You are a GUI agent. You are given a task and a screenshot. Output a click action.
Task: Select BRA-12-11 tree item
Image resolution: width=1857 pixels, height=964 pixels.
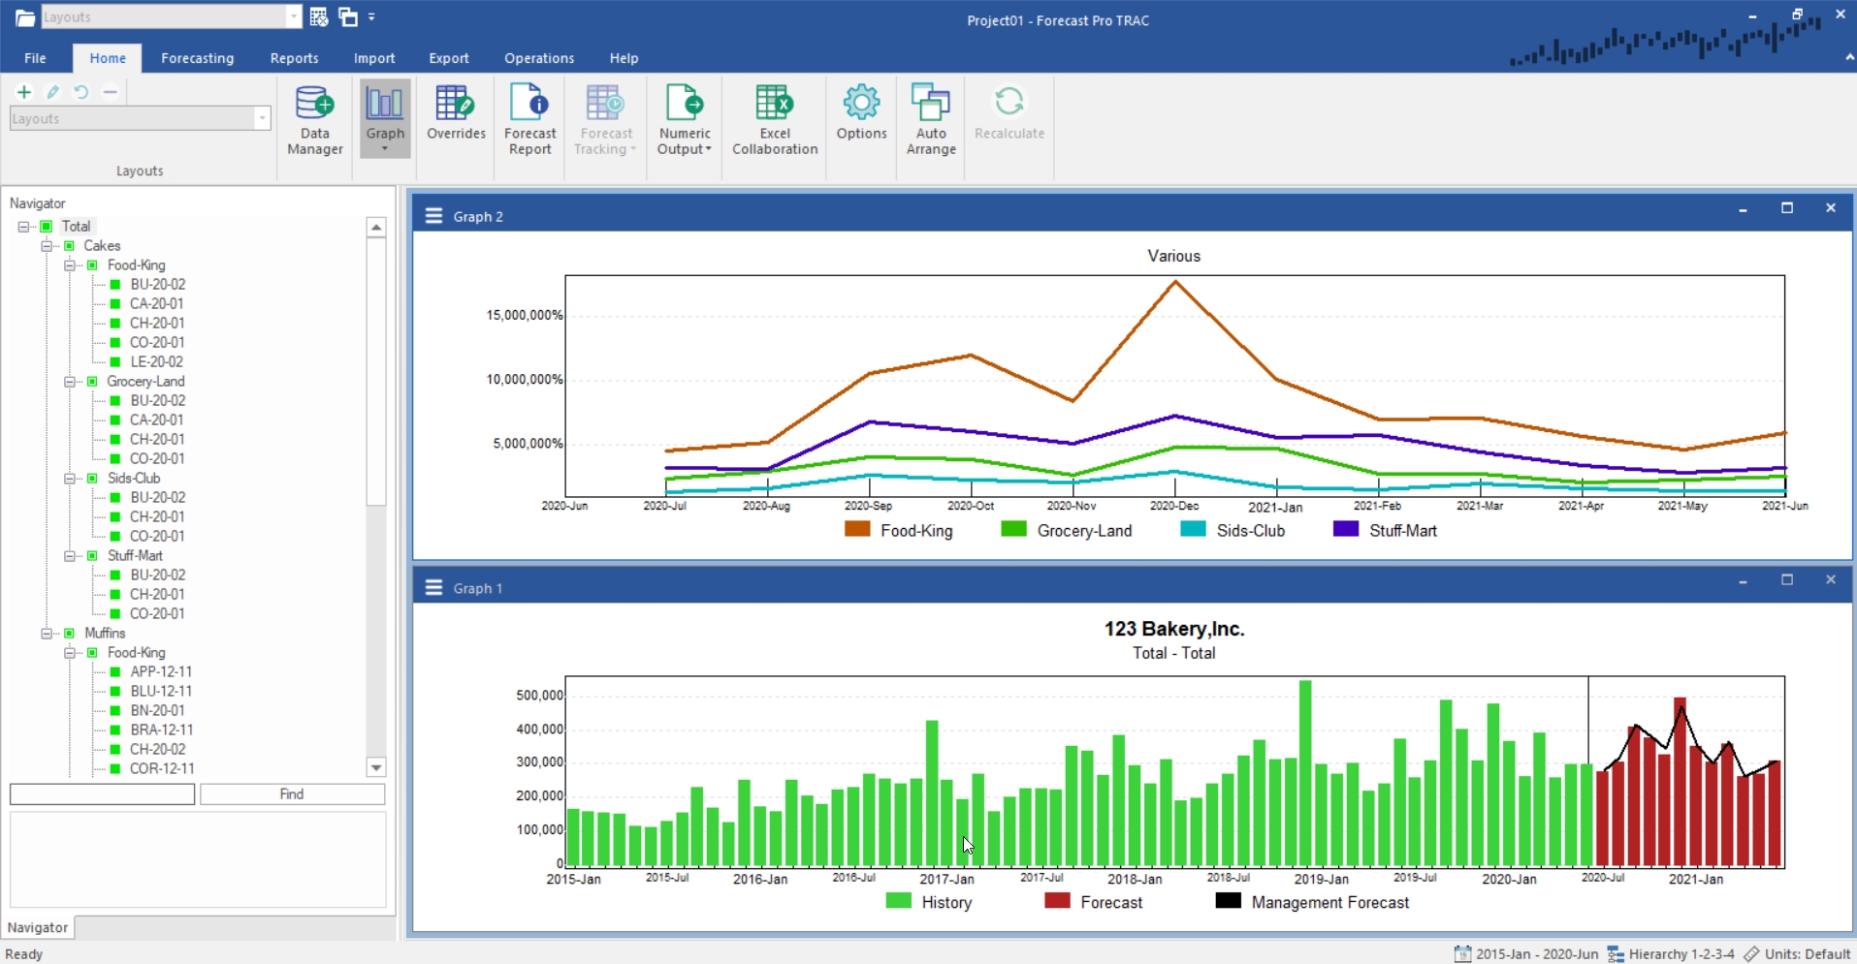coord(161,731)
